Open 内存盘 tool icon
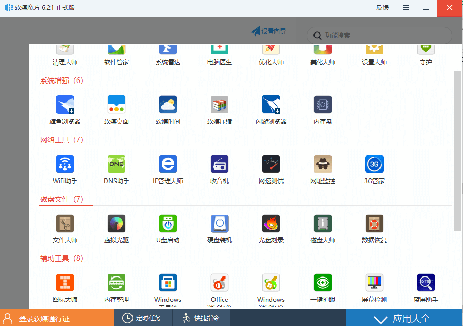This screenshot has width=463, height=326. point(323,105)
